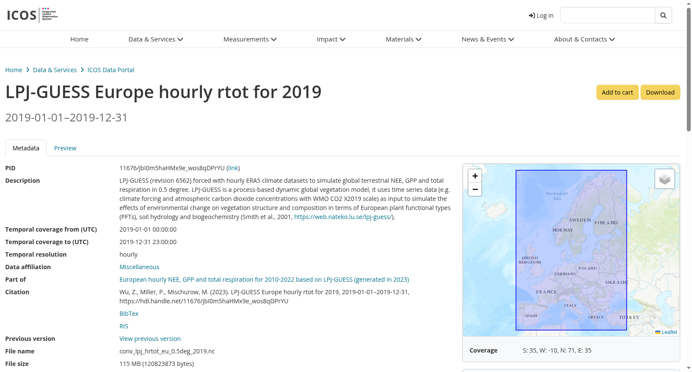Open the ICOS Data Portal breadcrumb link
Screen dimensions: 692x372
pyautogui.click(x=111, y=70)
